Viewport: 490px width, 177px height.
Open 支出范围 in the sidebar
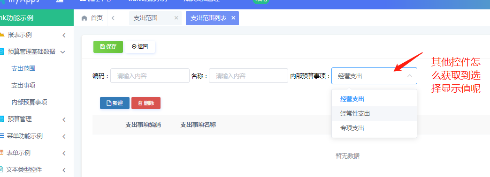[23, 68]
